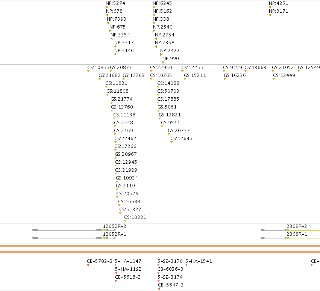Click the GS:5061 label
This screenshot has height=291, width=320.
[167, 107]
